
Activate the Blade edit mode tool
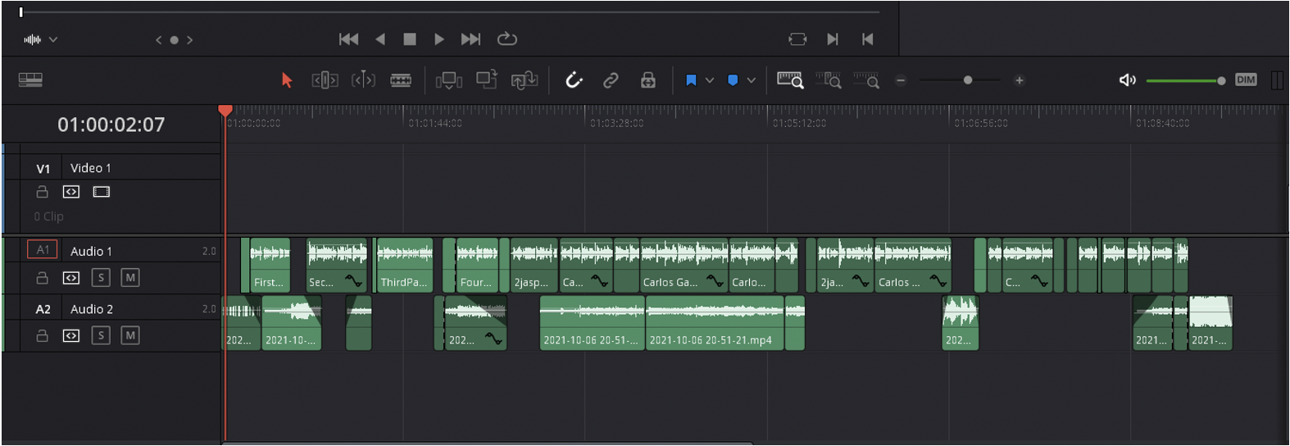(x=401, y=80)
